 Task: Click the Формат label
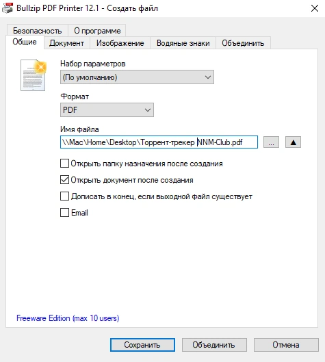(x=75, y=96)
